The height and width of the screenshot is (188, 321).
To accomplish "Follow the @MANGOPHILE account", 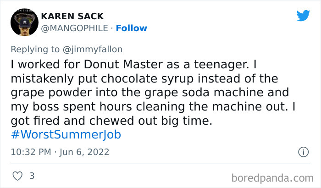I will [132, 28].
